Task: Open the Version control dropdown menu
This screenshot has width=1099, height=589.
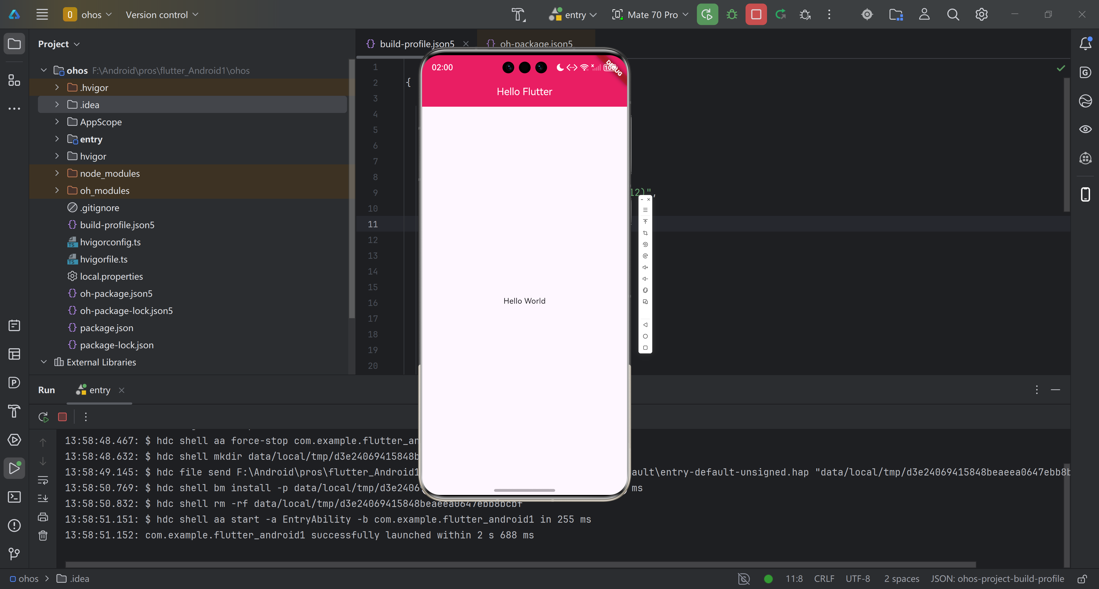Action: pos(162,15)
